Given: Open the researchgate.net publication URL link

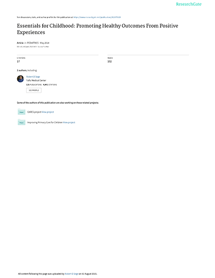Looking at the screenshot, I should 97,17.
